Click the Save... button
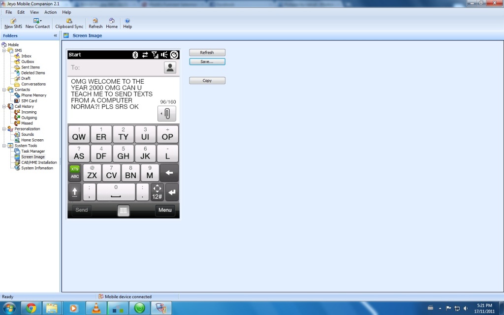This screenshot has height=315, width=504. tap(207, 62)
